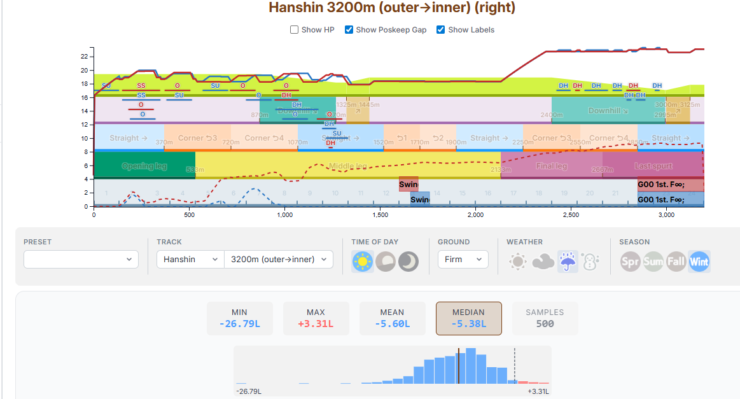Image resolution: width=740 pixels, height=399 pixels.
Task: Choose cloudy weather icon
Action: tap(543, 261)
